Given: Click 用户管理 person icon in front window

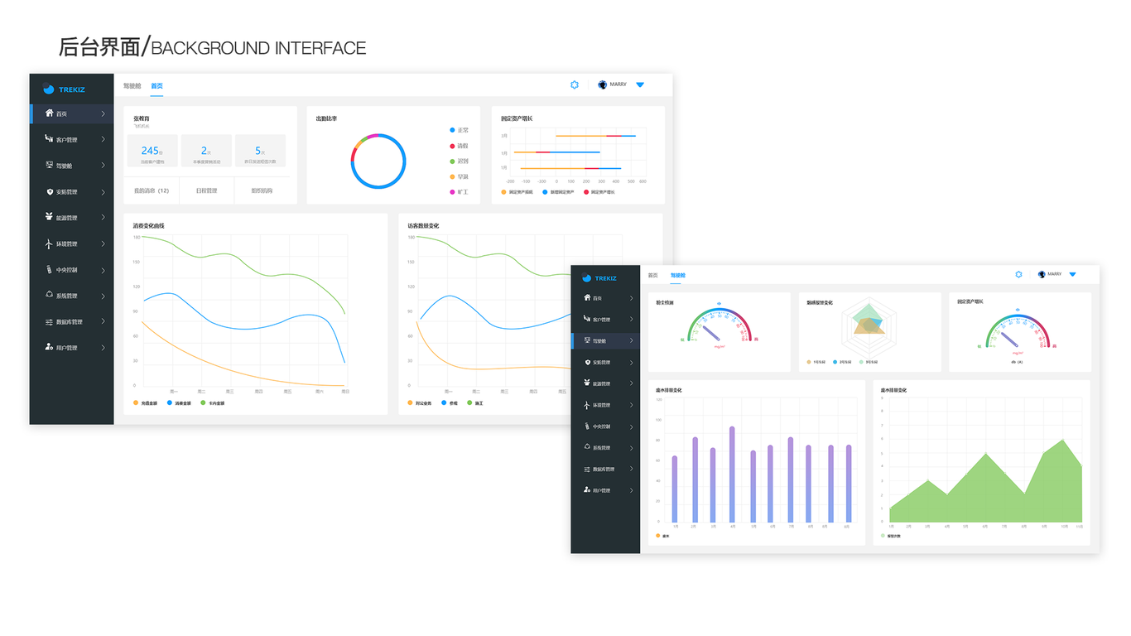Looking at the screenshot, I should 587,490.
